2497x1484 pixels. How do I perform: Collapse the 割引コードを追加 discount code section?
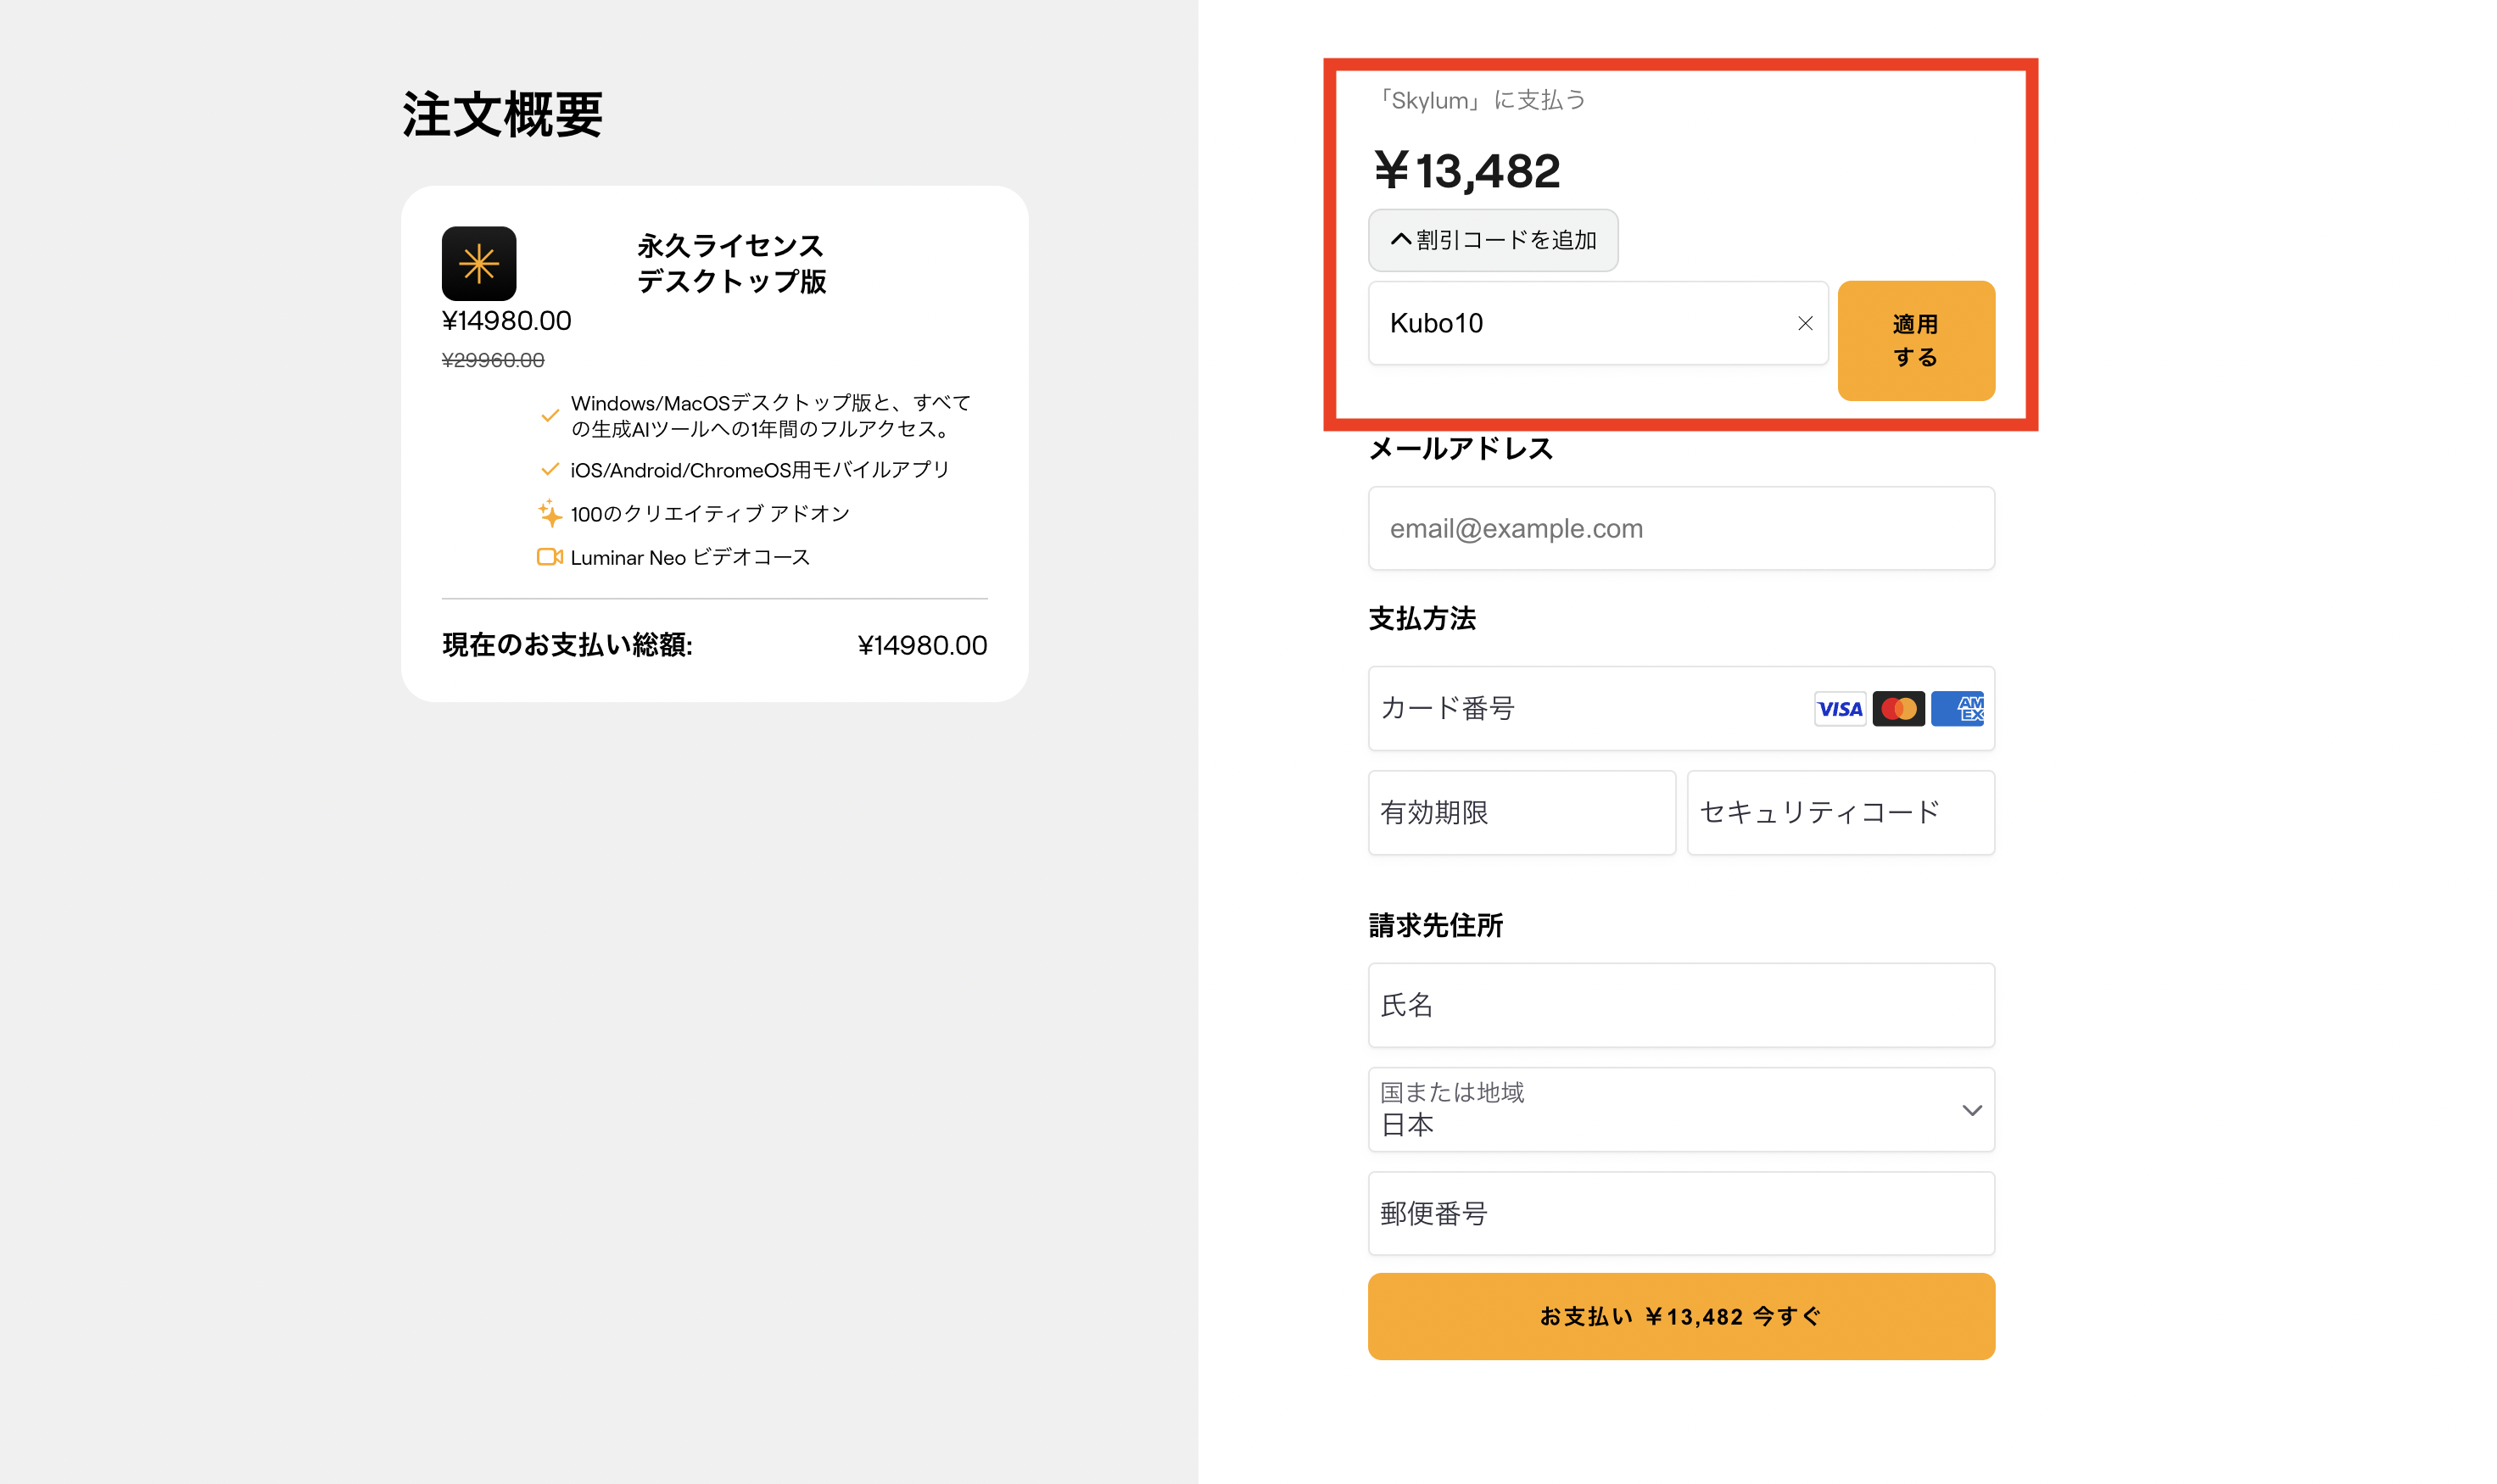(1492, 240)
